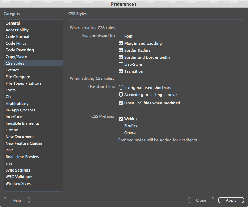
Task: Go to Real-time Preview settings
Action: 22,157
